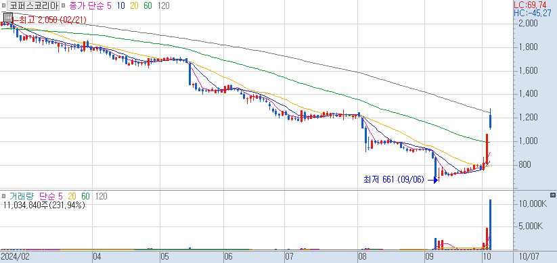Screen dimensions: 557x263
Task: Click the 코퍼스코리아 stock name button
Action: pos(33,5)
